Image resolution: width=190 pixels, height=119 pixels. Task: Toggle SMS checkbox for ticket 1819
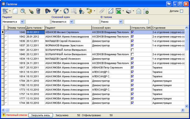click(x=133, y=63)
